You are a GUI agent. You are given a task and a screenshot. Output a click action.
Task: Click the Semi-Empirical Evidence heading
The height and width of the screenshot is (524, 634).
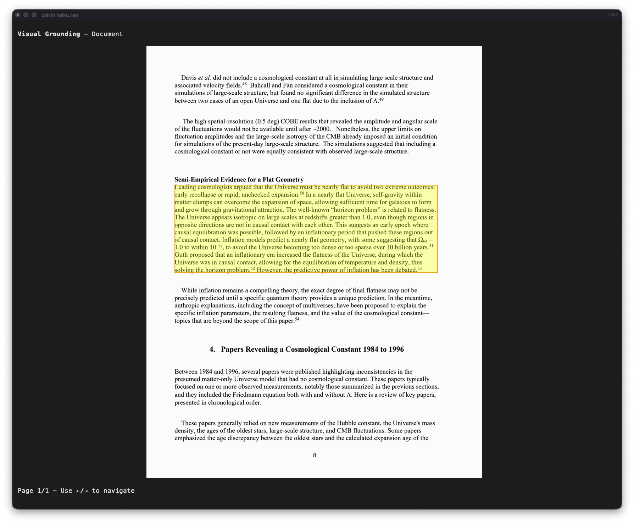[240, 180]
